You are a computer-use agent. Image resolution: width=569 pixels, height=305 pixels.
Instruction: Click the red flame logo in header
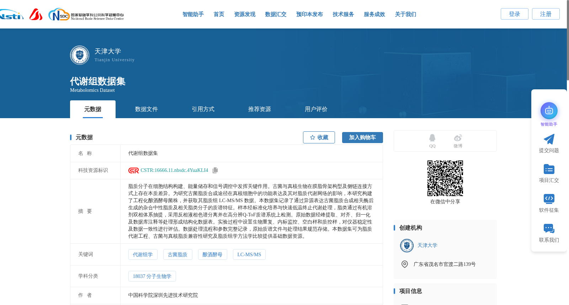click(36, 14)
